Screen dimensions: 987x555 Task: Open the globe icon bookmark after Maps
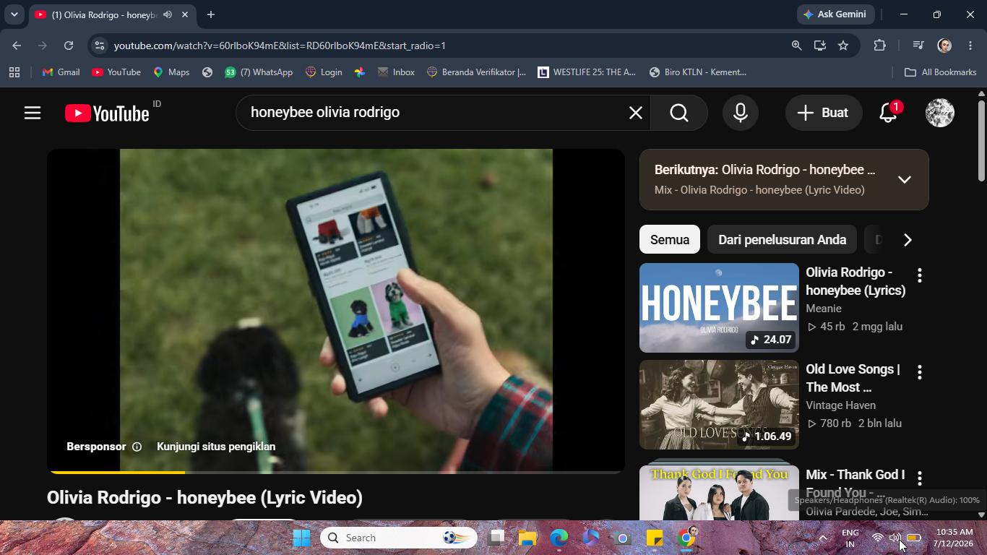point(207,72)
